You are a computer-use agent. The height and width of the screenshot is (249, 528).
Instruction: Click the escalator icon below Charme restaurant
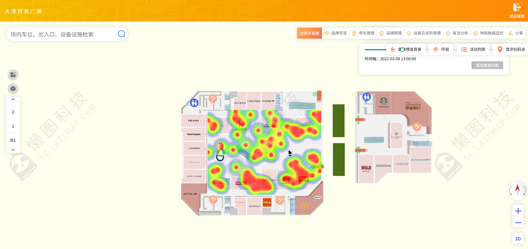pyautogui.click(x=417, y=127)
